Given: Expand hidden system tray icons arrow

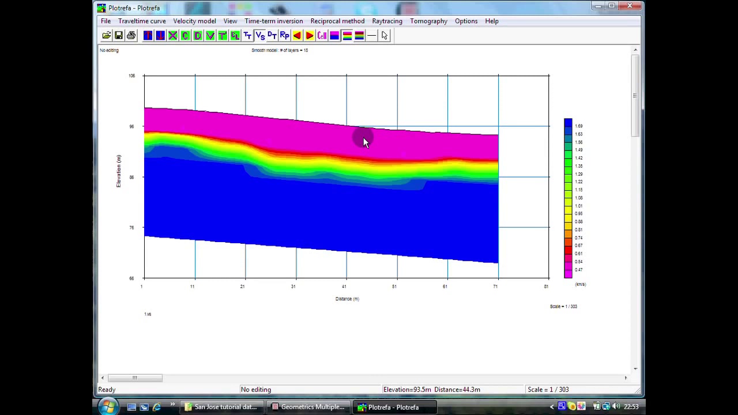Looking at the screenshot, I should (x=552, y=407).
